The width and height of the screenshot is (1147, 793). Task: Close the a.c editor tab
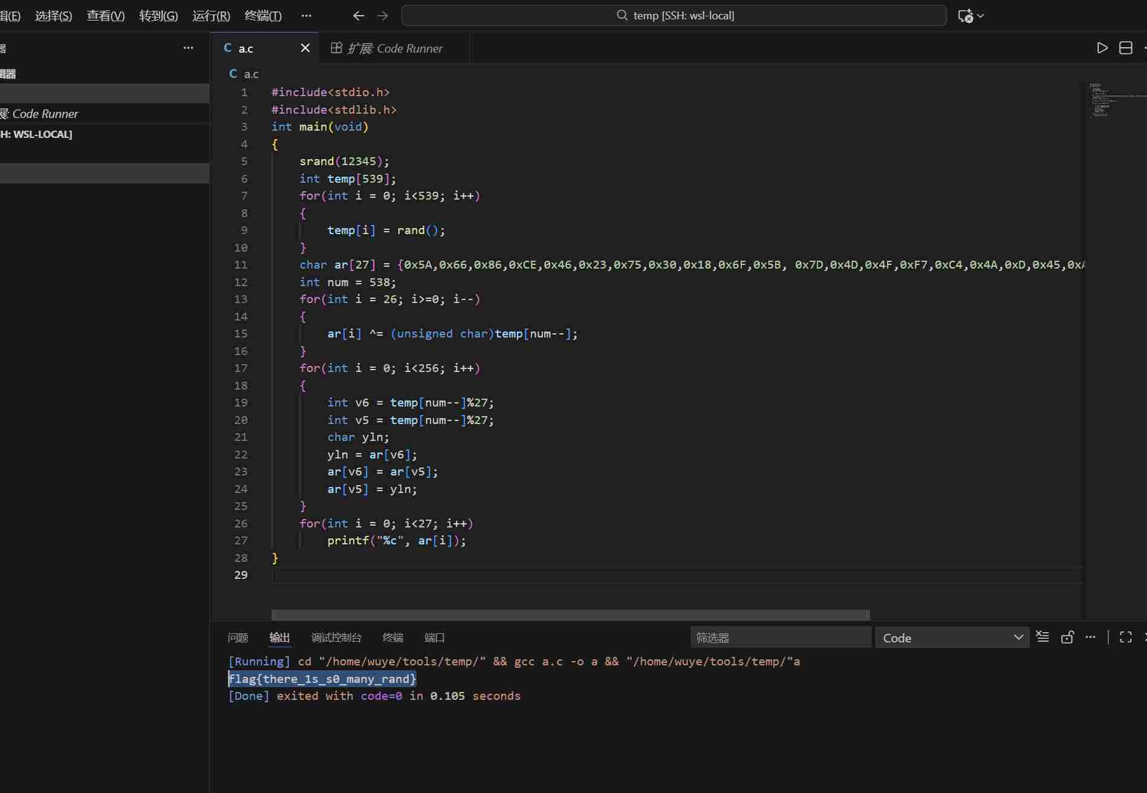[305, 48]
